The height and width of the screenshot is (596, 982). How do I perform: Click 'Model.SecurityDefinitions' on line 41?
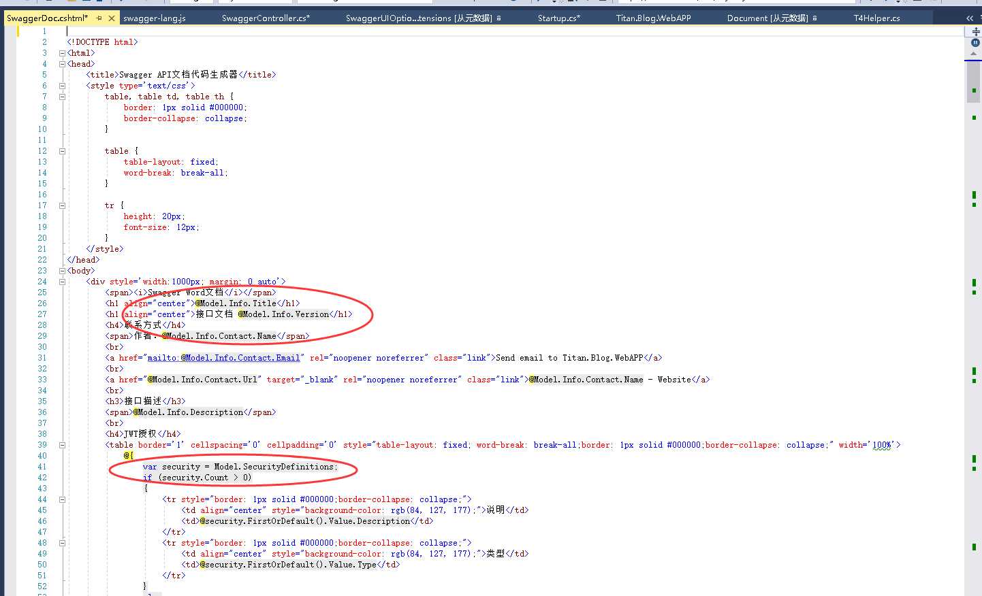(274, 467)
